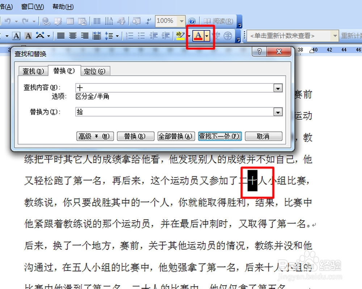Click the yellow Highlight pen
The width and height of the screenshot is (362, 289).
(181, 36)
